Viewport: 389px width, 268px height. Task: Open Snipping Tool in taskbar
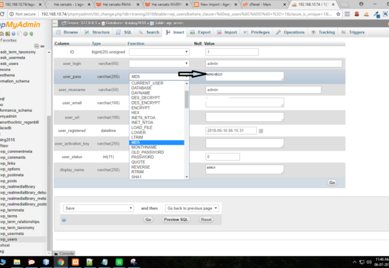pyautogui.click(x=133, y=262)
